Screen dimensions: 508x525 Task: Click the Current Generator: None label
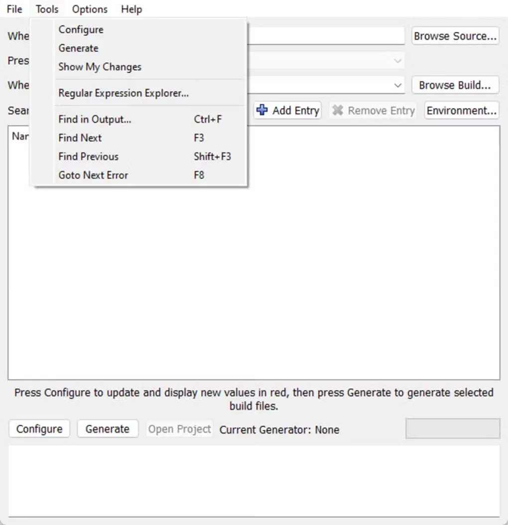coord(279,429)
